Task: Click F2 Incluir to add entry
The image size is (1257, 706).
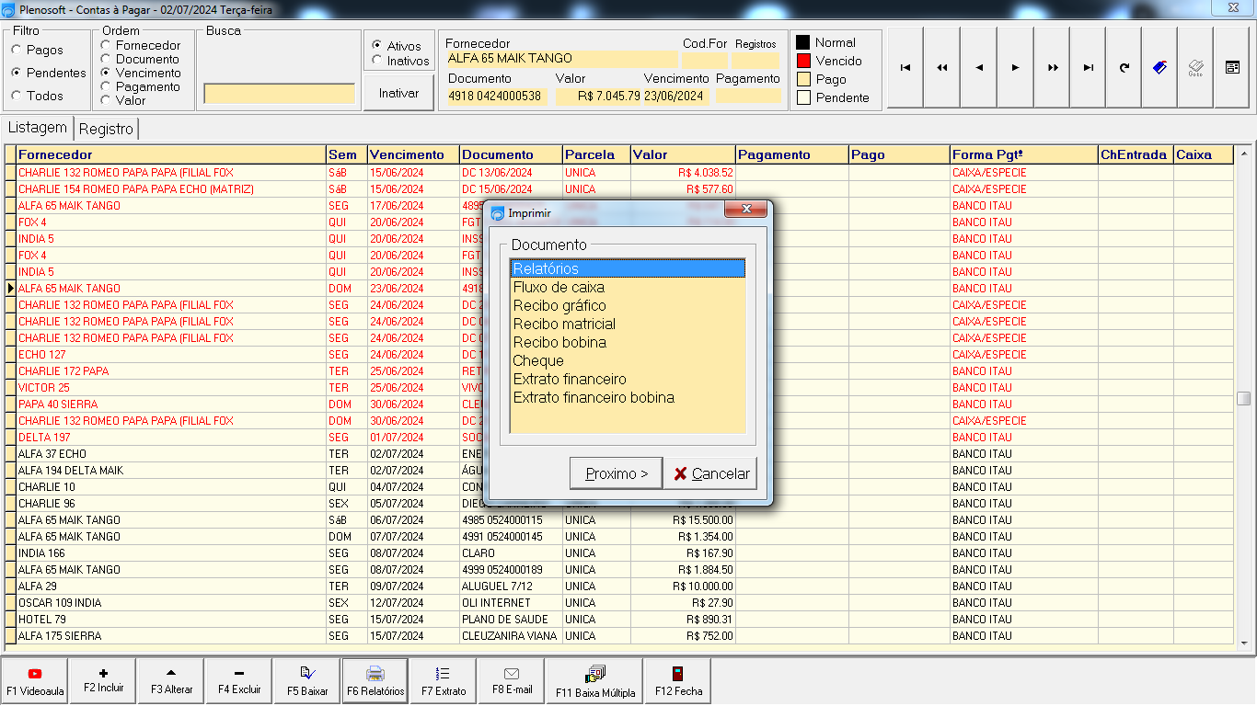Action: coord(103,681)
